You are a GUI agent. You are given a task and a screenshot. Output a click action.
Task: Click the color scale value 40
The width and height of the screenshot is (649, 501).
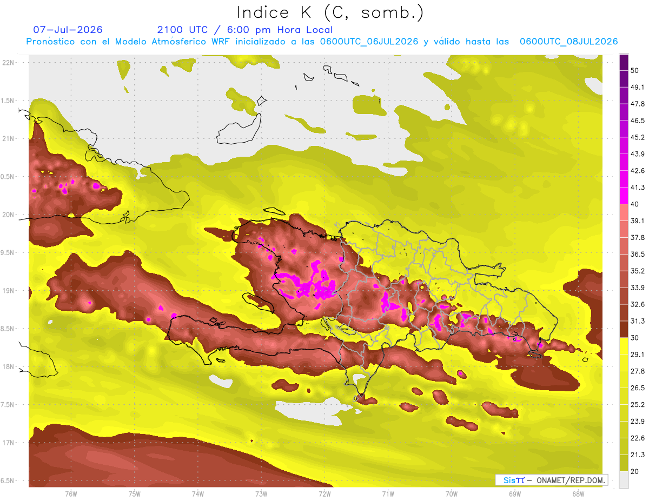pos(635,204)
